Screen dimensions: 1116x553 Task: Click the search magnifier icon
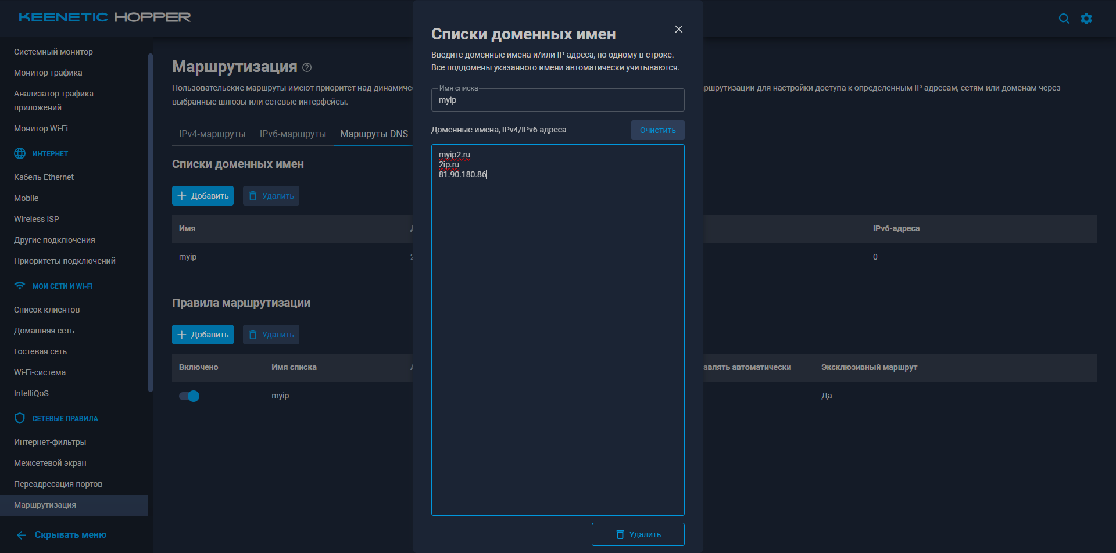1064,19
